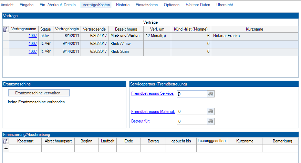301x163 pixels.
Task: Click the Kostenart column header
Action: coord(25,141)
